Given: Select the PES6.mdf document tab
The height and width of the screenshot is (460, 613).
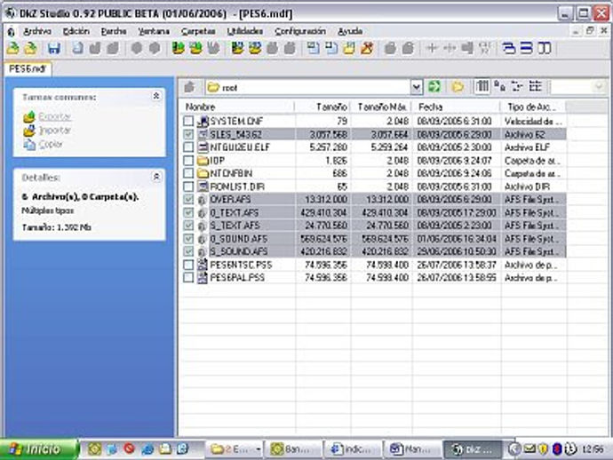Looking at the screenshot, I should 28,69.
